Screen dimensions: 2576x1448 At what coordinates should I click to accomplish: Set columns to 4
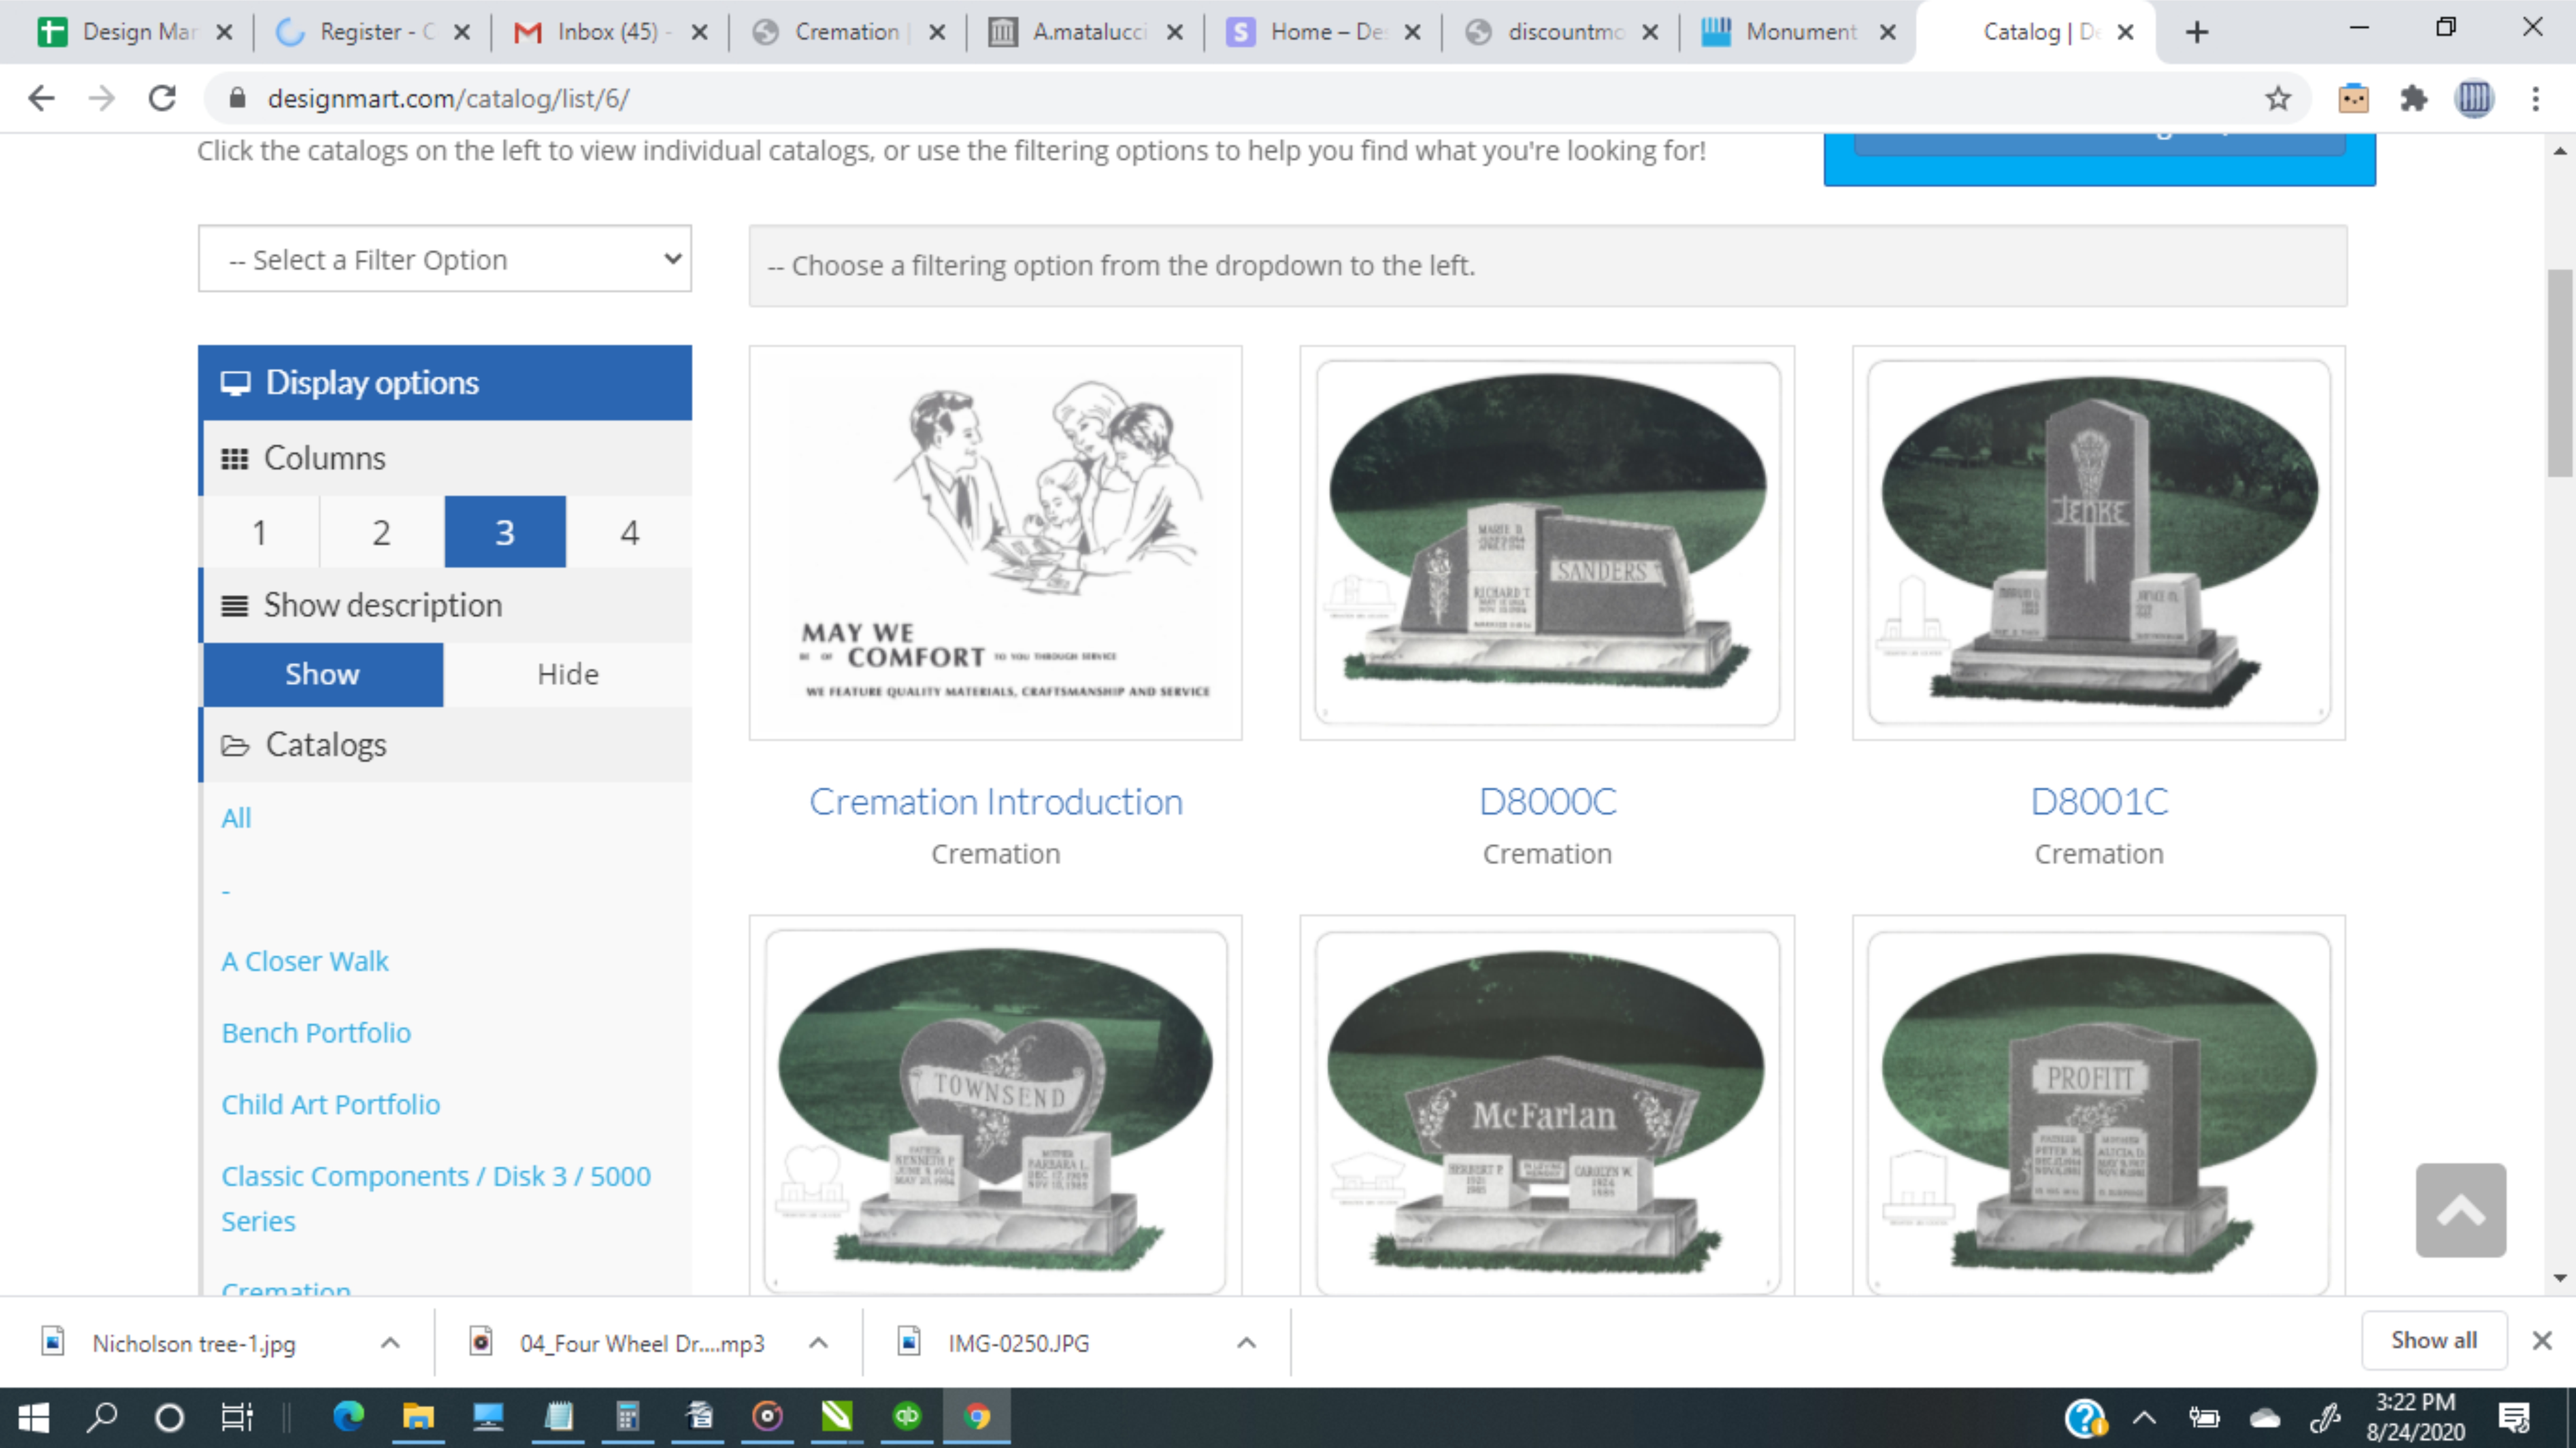pyautogui.click(x=629, y=532)
